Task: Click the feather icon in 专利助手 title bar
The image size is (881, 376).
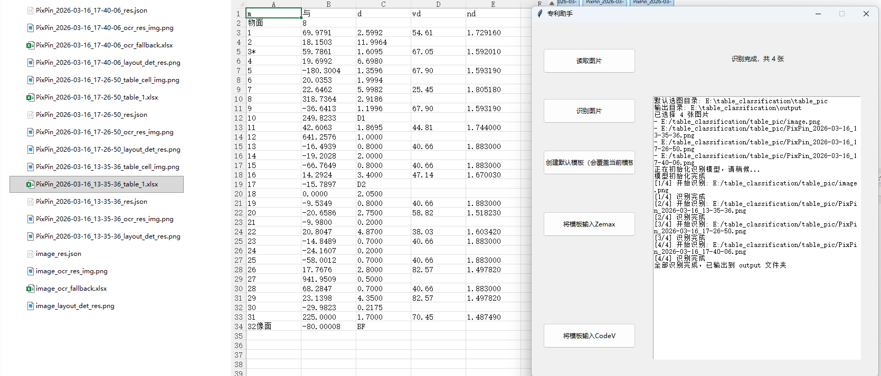Action: coord(539,14)
